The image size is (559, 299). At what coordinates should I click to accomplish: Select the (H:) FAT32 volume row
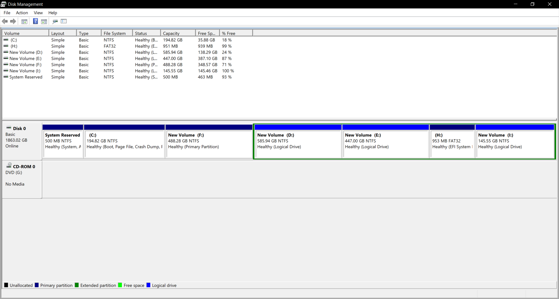[14, 46]
